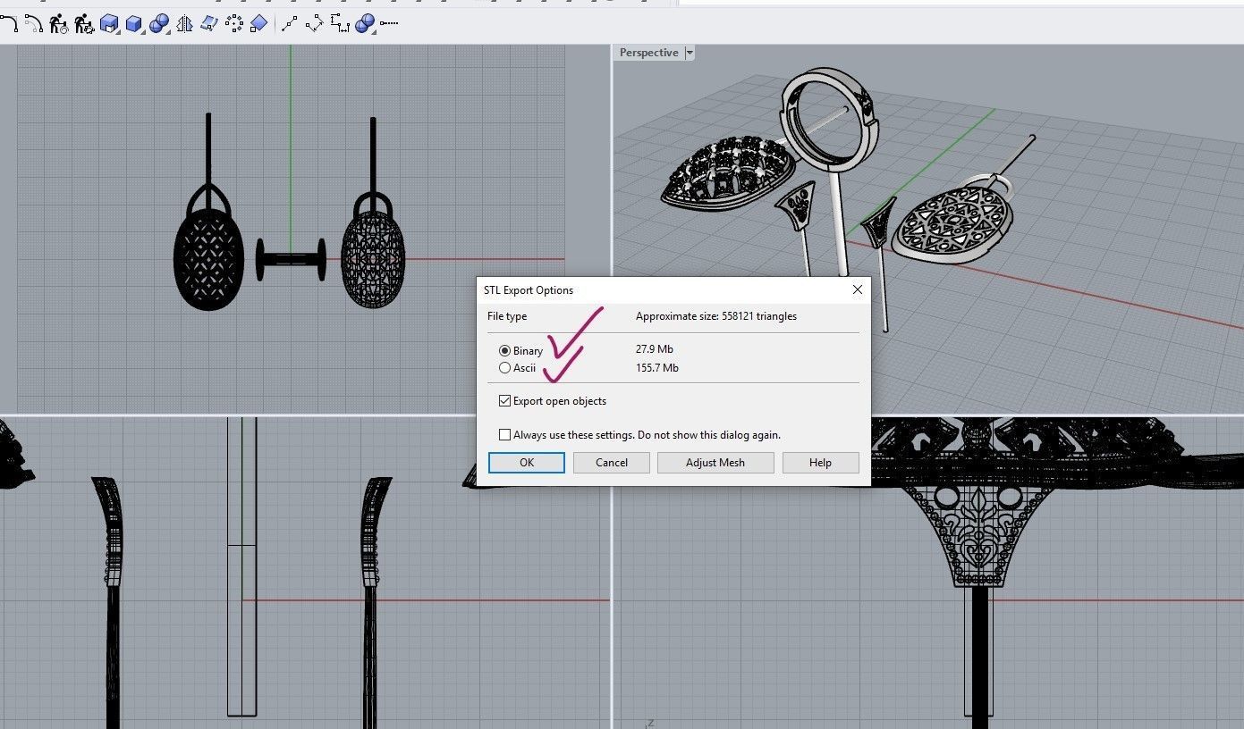Select the Polar Array tool
1244x729 pixels.
coord(234,23)
